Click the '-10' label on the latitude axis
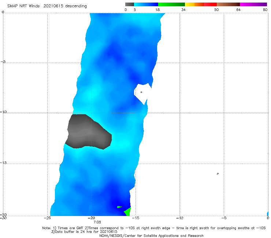Image resolution: width=271 pixels, height=238 pixels. 3,112
